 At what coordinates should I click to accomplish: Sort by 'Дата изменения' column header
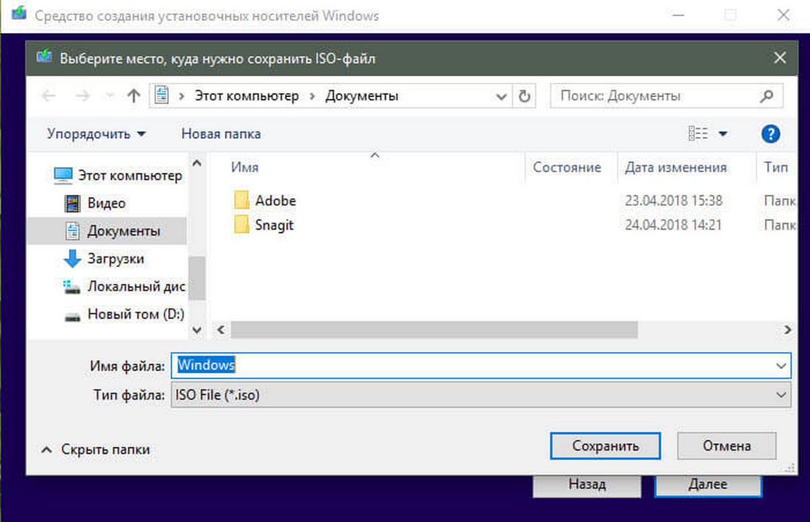click(676, 167)
